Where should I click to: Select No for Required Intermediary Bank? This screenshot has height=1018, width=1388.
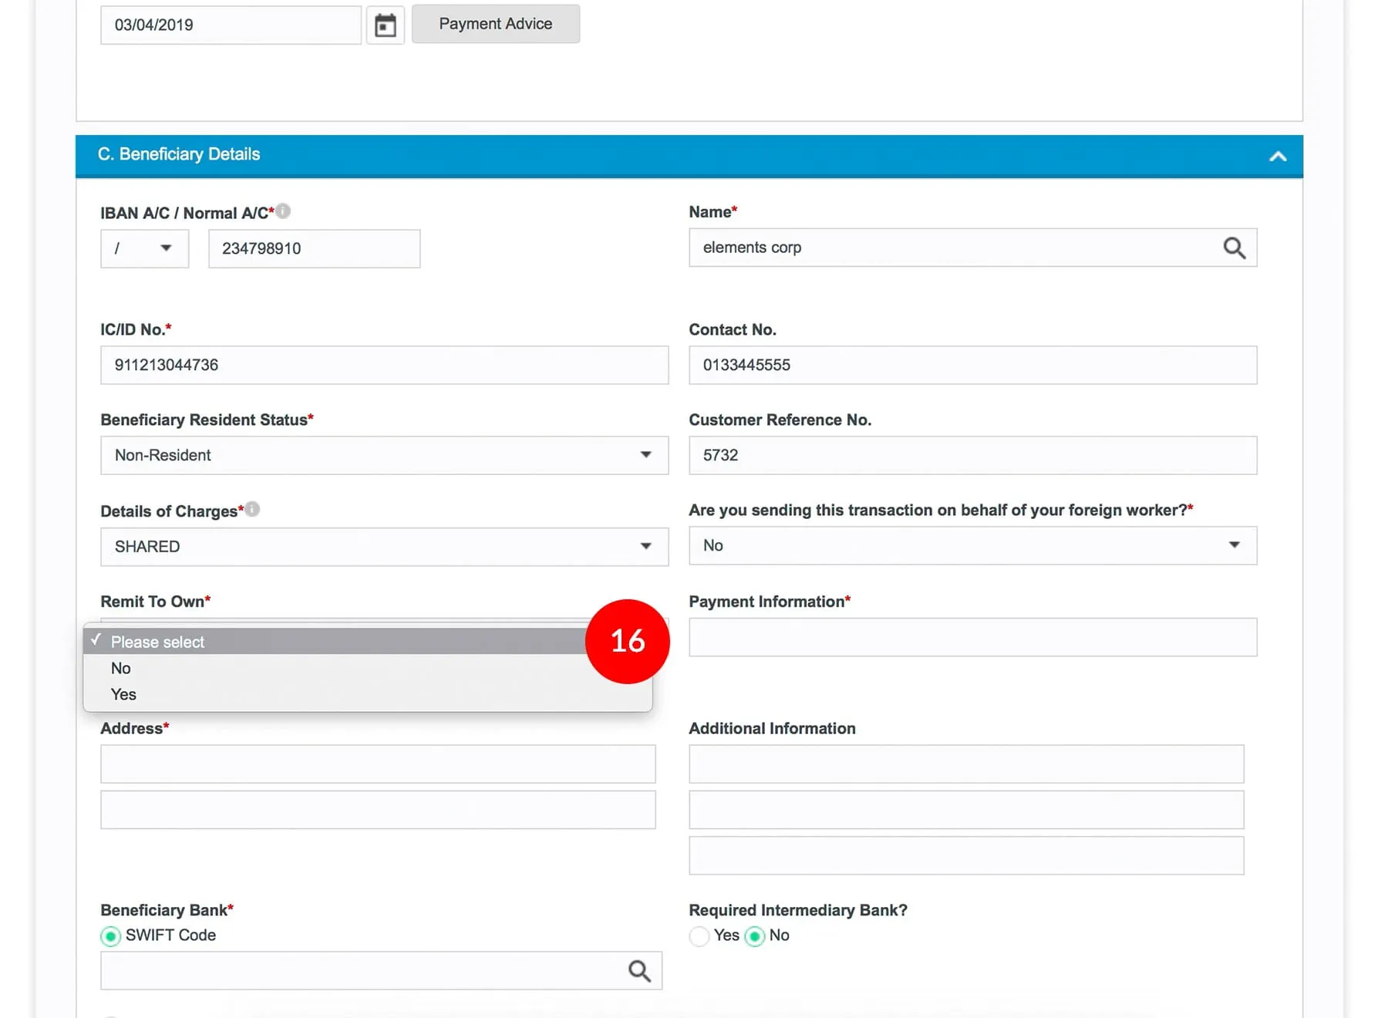tap(755, 935)
